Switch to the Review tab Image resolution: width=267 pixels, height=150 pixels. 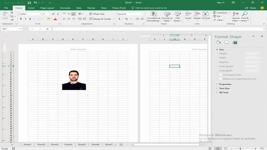91,8
